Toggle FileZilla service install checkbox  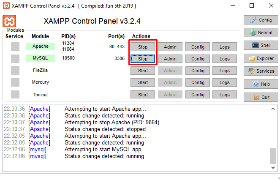tap(15, 71)
